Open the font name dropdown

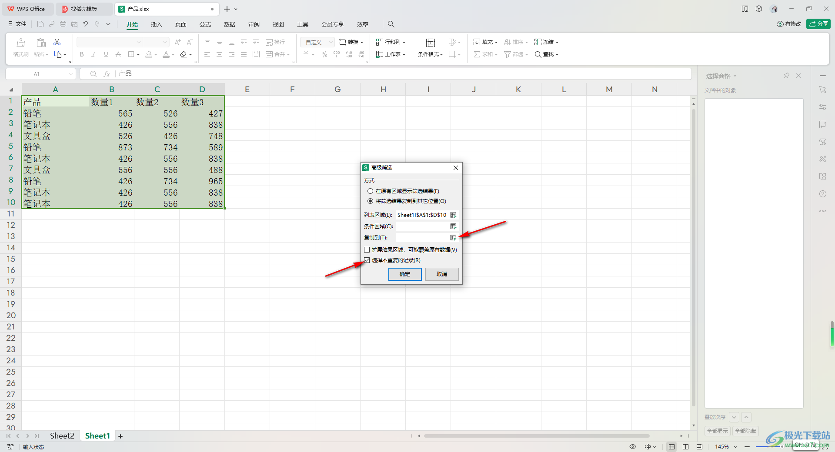tap(139, 42)
